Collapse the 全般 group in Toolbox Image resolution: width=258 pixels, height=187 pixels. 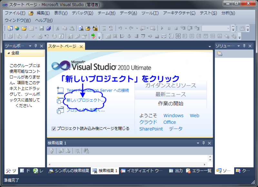[x=9, y=53]
